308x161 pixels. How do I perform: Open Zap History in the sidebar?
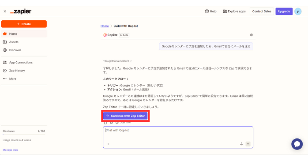(x=24, y=71)
